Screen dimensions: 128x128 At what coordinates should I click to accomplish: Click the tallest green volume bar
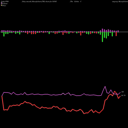click(102, 37)
